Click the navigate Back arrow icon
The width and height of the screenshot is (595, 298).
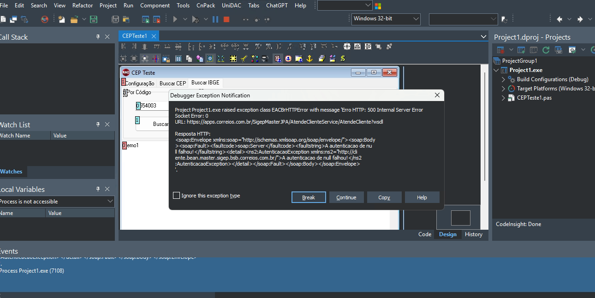[559, 19]
